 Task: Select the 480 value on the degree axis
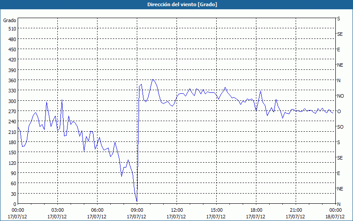tap(12, 39)
